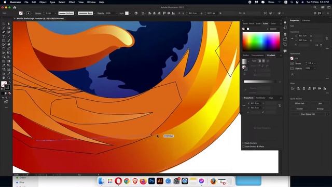Open gradient swatch dropdown in Gradient panel
The image size is (332, 187).
point(248,61)
